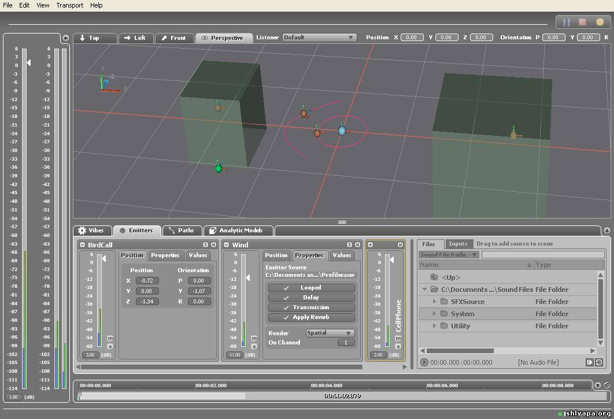
Task: Expand the collapsed CellPhone emitter
Action: [x=371, y=245]
